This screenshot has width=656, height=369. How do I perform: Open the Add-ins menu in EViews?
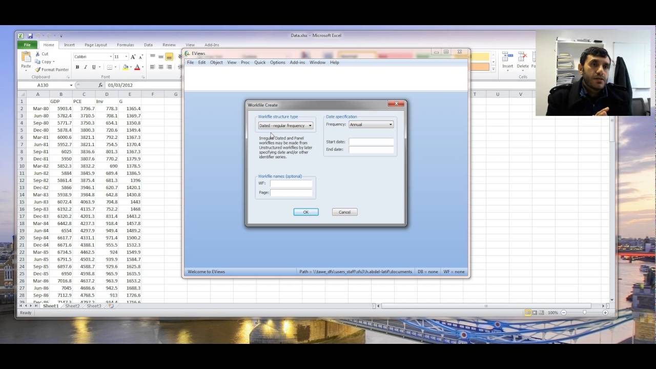pos(297,63)
